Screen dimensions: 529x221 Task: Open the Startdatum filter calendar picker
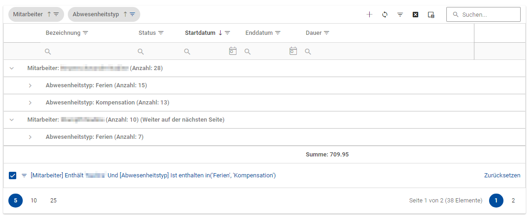[233, 51]
